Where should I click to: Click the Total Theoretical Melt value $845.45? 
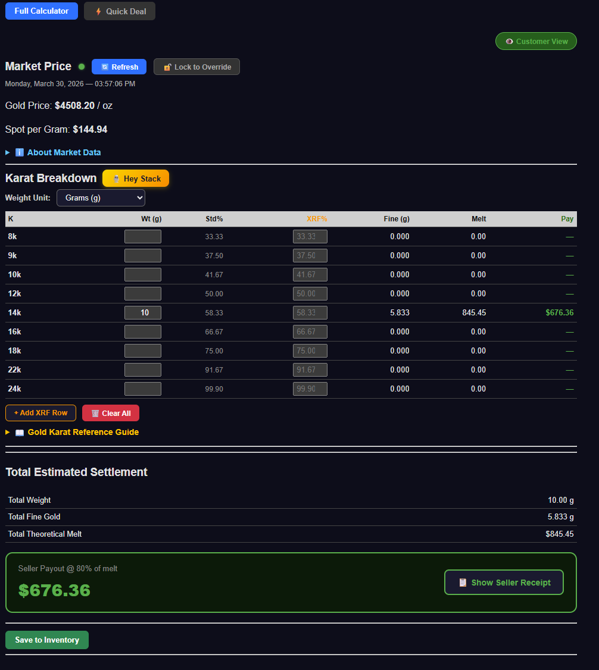click(559, 534)
